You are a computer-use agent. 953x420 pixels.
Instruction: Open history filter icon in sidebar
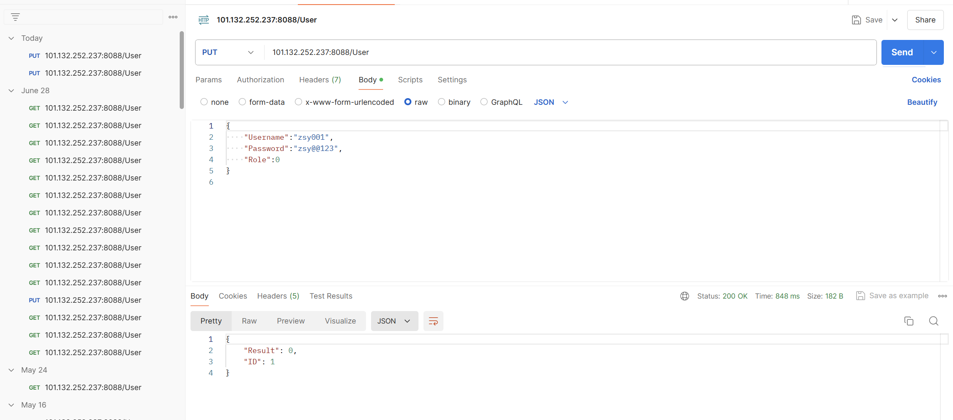(x=15, y=17)
